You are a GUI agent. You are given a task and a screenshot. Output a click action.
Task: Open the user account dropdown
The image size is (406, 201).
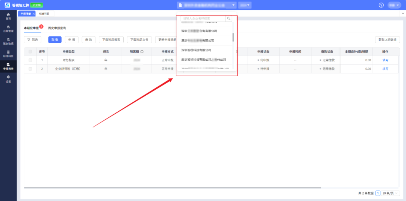pos(394,5)
